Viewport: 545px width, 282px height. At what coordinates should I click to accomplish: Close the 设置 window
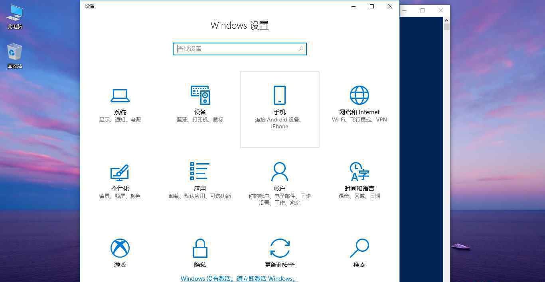(390, 6)
